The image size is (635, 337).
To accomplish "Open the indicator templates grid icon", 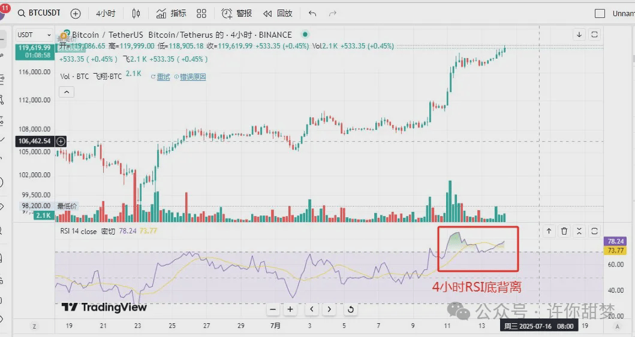I will tap(201, 14).
